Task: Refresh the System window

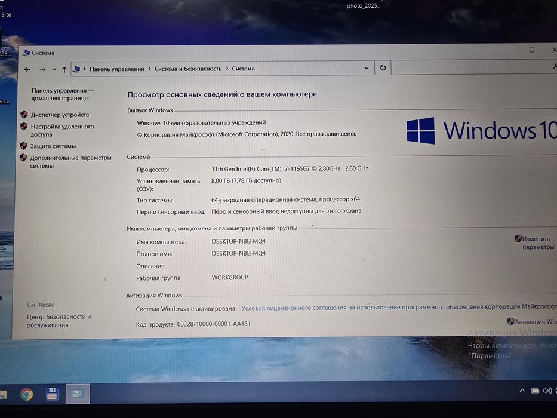Action: 383,67
